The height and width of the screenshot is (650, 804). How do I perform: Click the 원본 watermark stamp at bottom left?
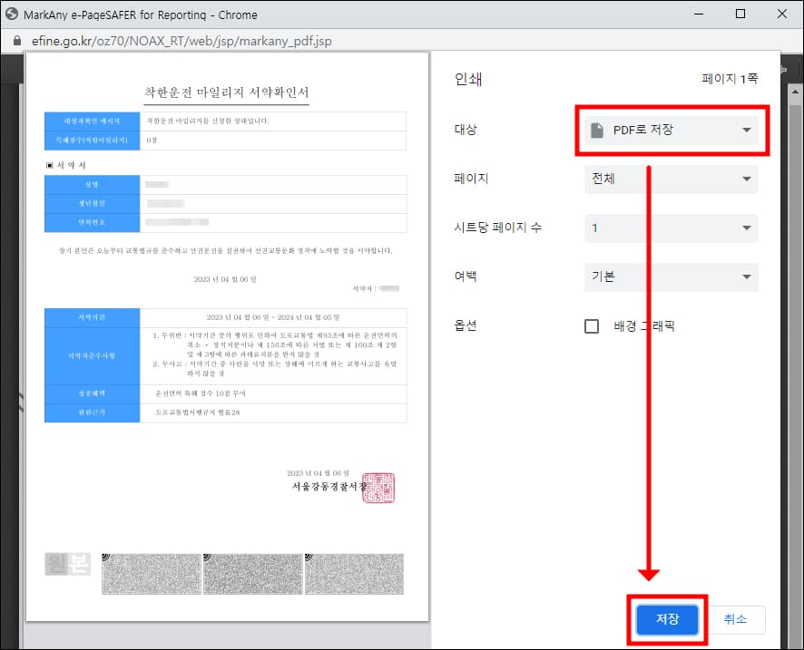[66, 564]
